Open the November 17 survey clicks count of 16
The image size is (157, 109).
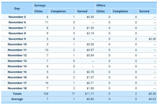click(47, 83)
